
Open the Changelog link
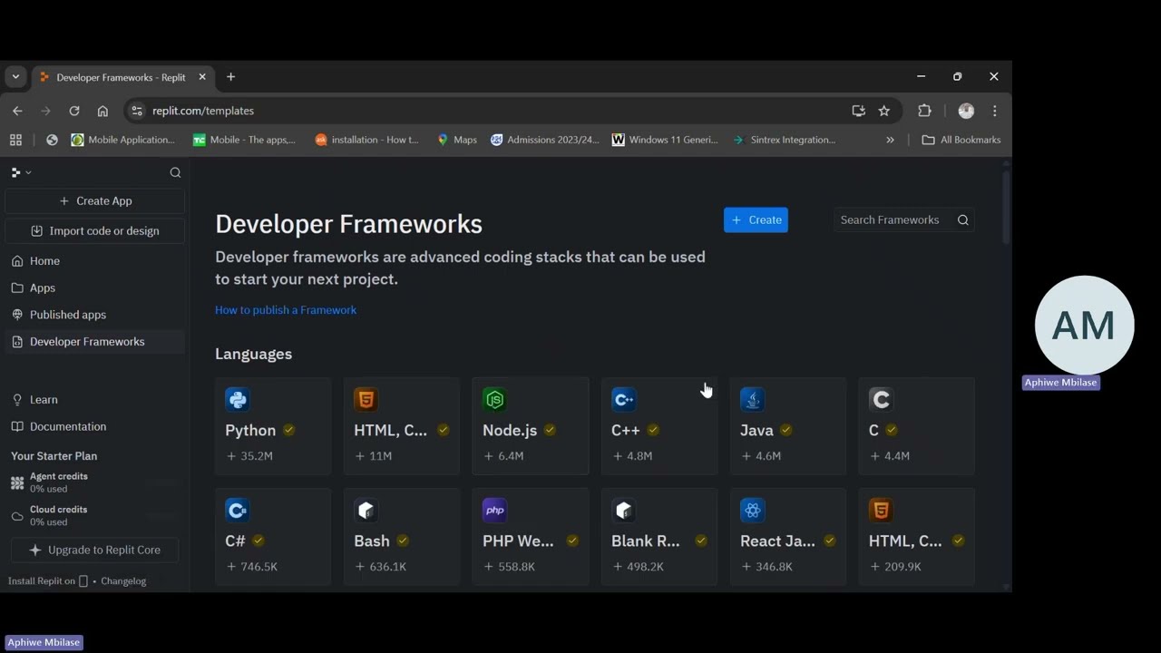click(x=123, y=581)
